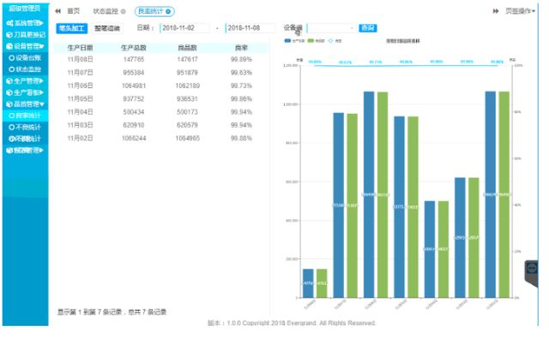
Task: Close the 良率统计 tab via its x icon
Action: coord(168,11)
